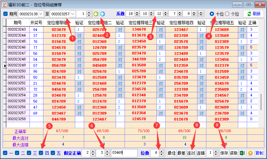The width and height of the screenshot is (267, 159).
Task: Select the 个位 radio button
Action: point(227,14)
